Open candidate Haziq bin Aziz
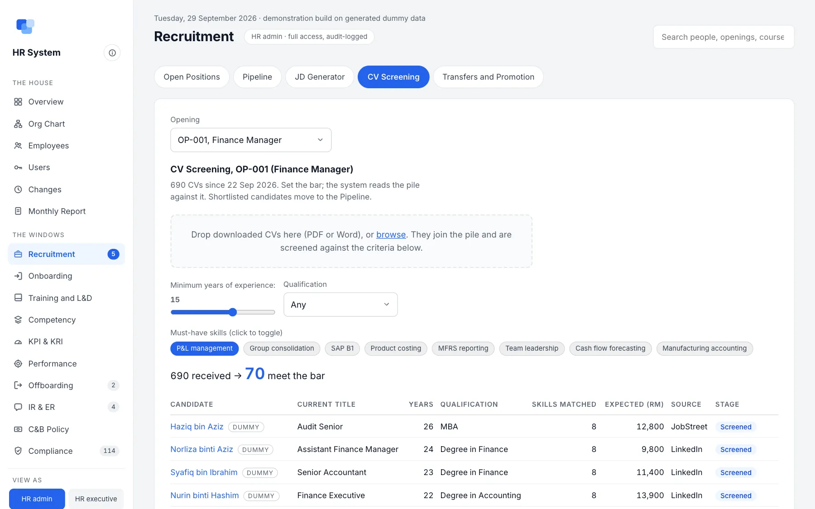The height and width of the screenshot is (509, 815). [x=197, y=427]
